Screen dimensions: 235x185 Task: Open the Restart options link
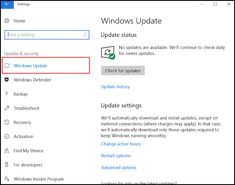(116, 156)
